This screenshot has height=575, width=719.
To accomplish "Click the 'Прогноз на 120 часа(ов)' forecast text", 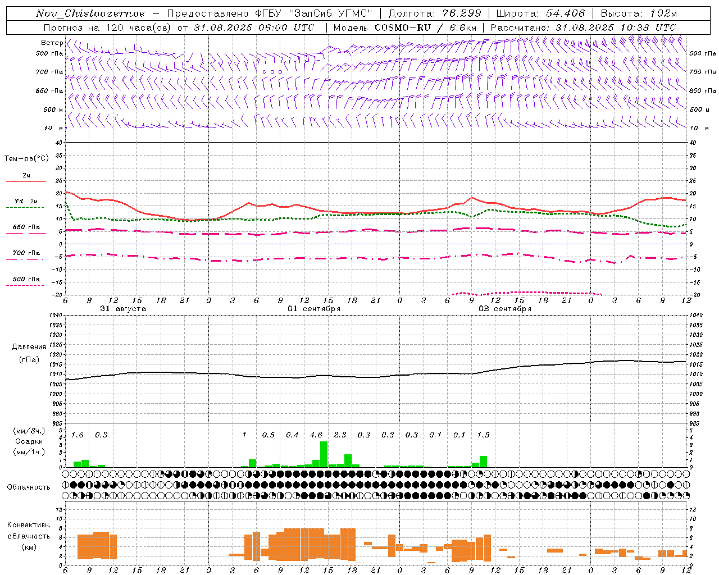I will click(x=108, y=28).
